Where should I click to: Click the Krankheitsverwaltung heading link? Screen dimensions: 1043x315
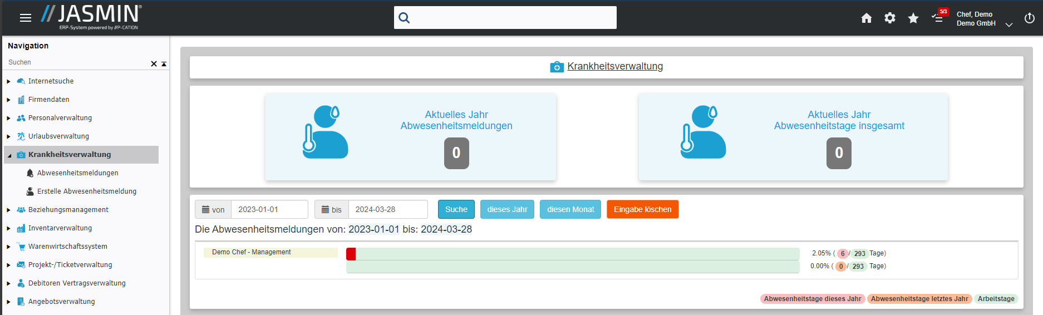[614, 67]
